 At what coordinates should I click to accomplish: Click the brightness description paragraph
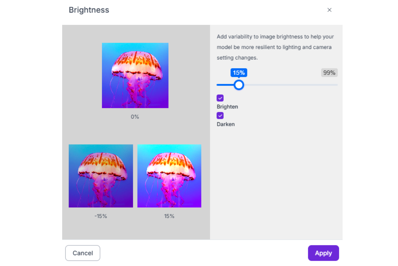click(275, 47)
